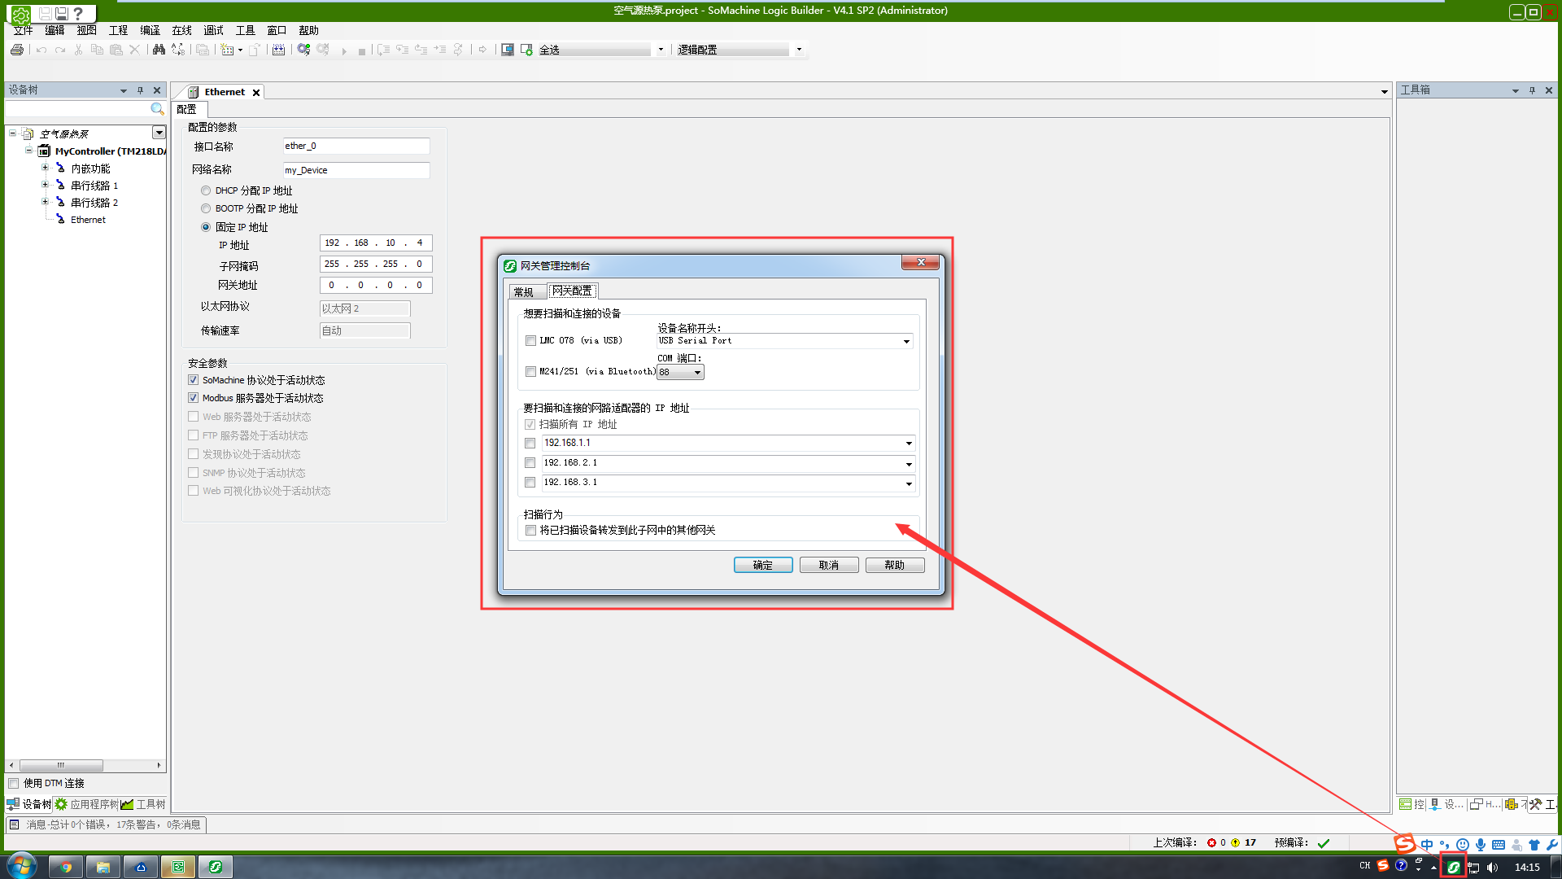Toggle Modbus 服务器处于活动状态 checkbox
Screen dimensions: 1562x879
(x=194, y=398)
